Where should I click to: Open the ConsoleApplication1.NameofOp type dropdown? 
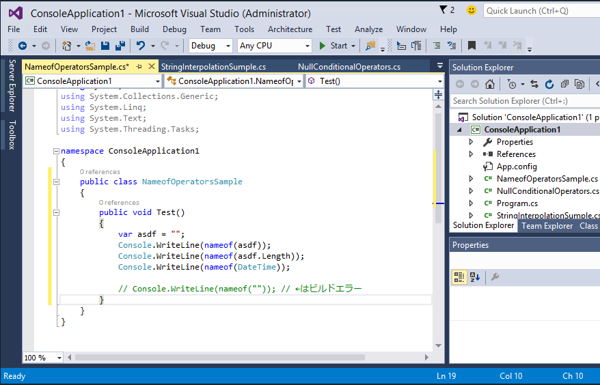[x=299, y=81]
